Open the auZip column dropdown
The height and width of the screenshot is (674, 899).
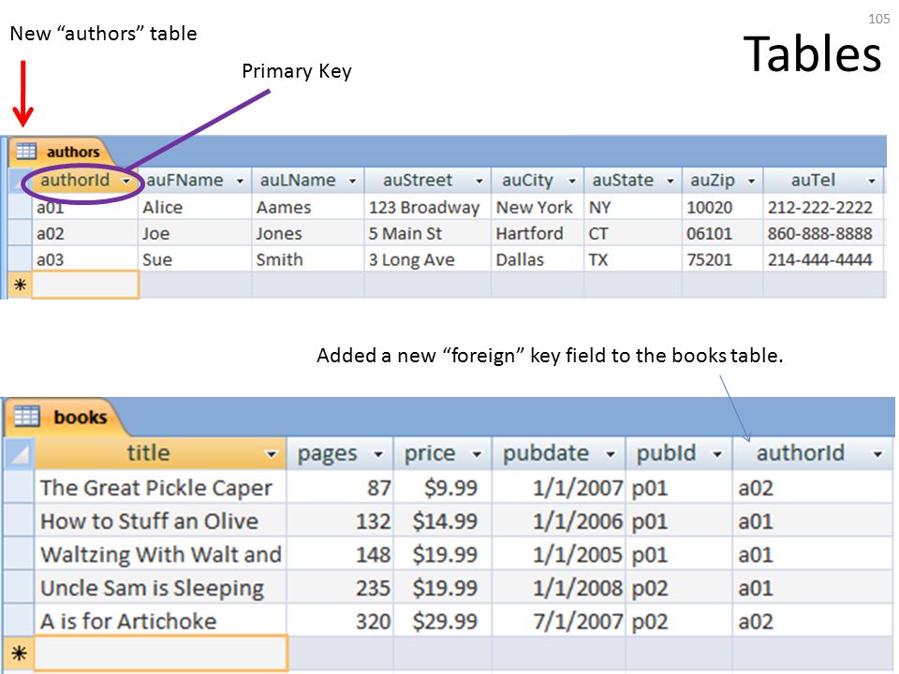(x=752, y=181)
